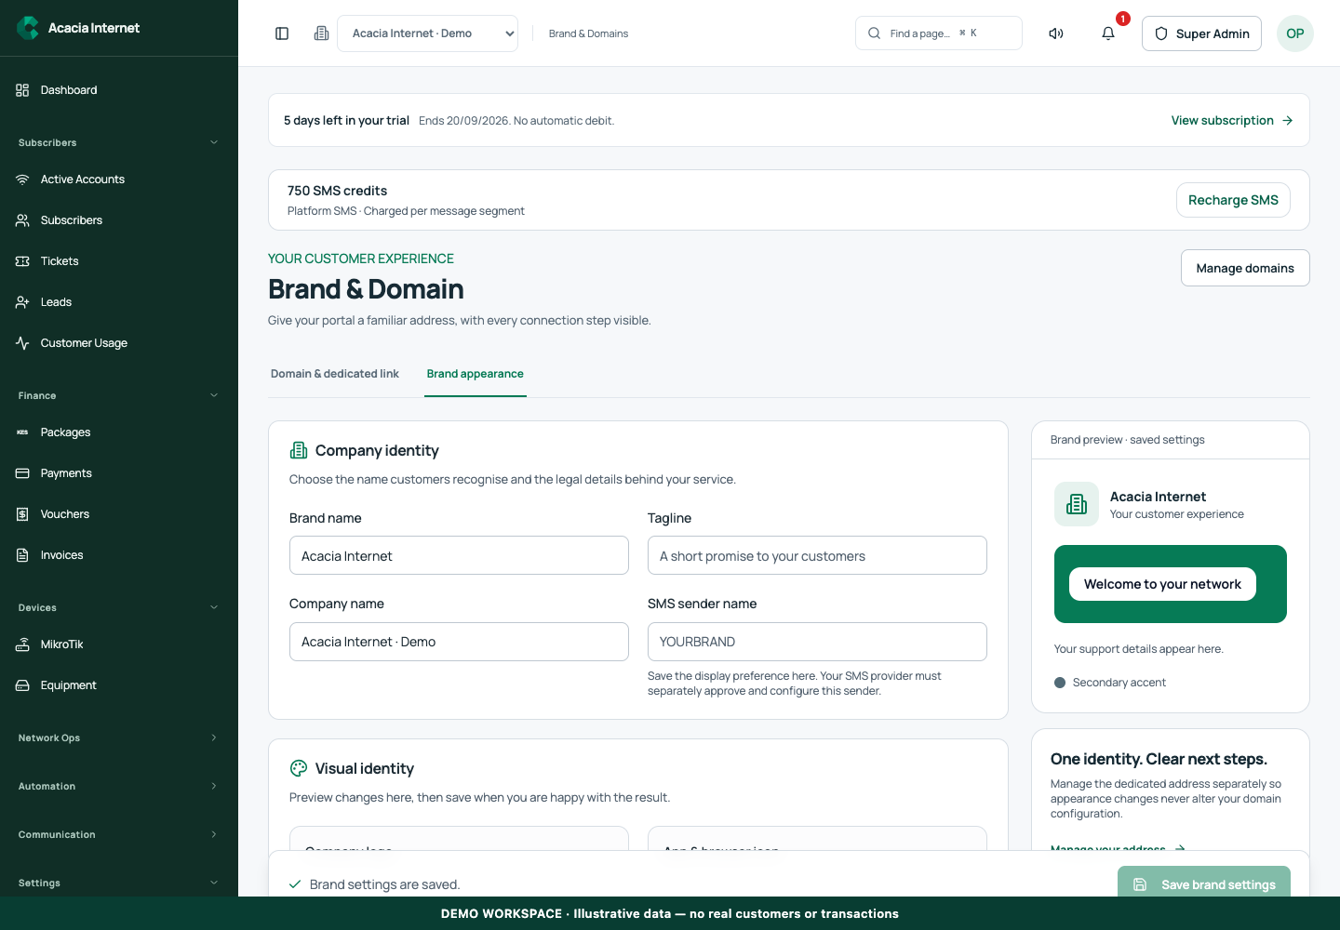This screenshot has width=1340, height=930.
Task: Collapse the Settings sidebar section
Action: pos(119,883)
